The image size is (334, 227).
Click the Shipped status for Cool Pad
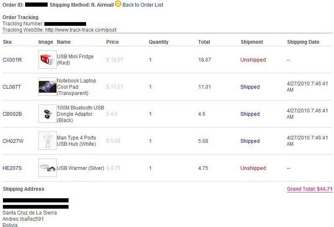click(x=250, y=87)
